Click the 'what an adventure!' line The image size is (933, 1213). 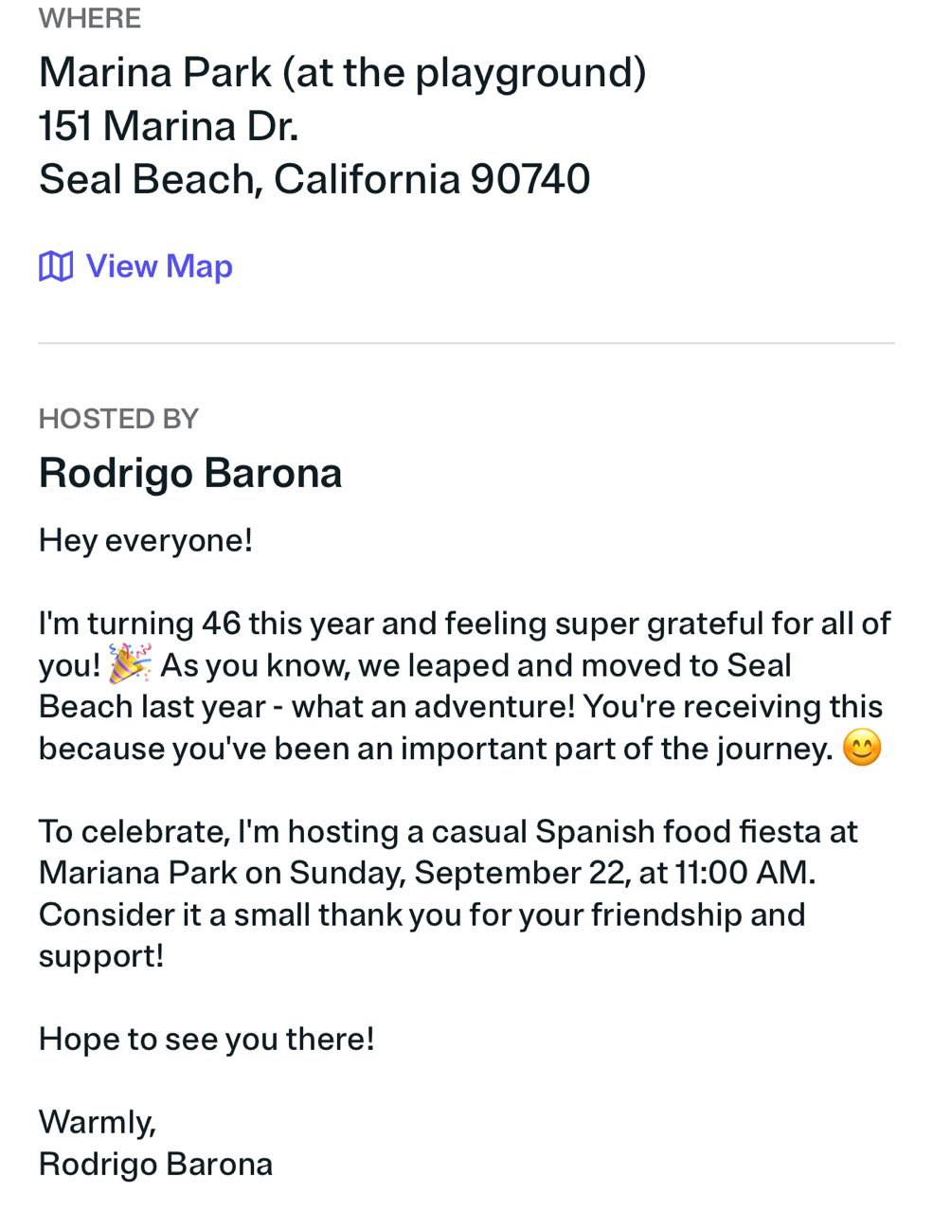(x=460, y=706)
